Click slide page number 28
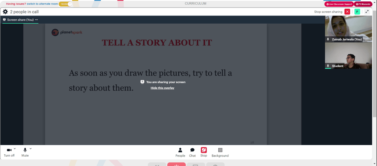This screenshot has width=377, height=166. (x=252, y=142)
